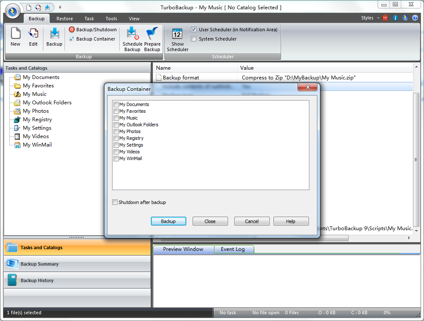424x321 pixels.
Task: Enable Shutdown after backup checkbox
Action: coord(115,202)
